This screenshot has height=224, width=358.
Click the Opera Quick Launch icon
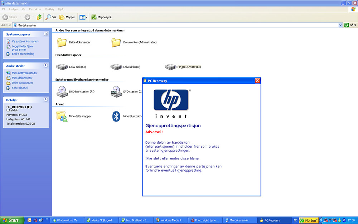tap(35, 220)
